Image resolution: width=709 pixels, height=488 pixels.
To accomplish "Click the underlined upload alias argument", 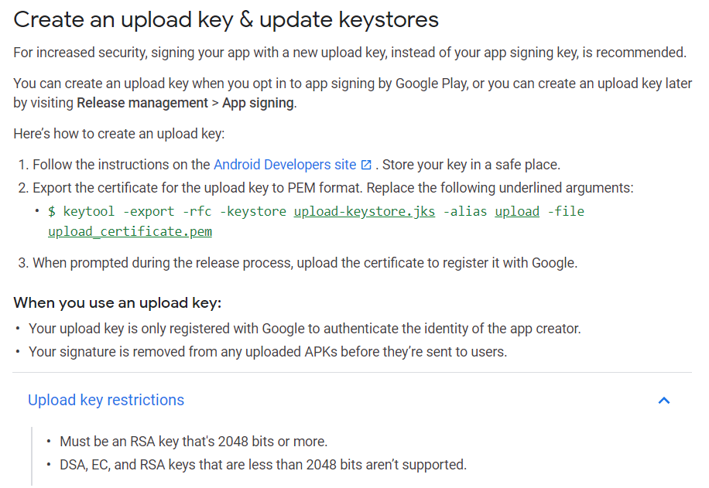I will pos(517,211).
